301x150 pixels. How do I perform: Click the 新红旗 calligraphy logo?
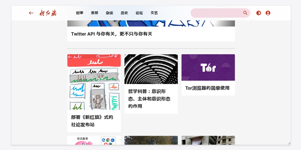point(48,13)
